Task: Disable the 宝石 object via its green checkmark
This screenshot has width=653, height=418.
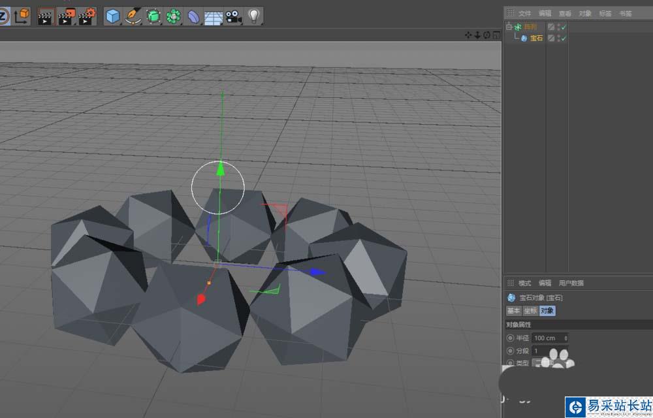Action: point(564,39)
